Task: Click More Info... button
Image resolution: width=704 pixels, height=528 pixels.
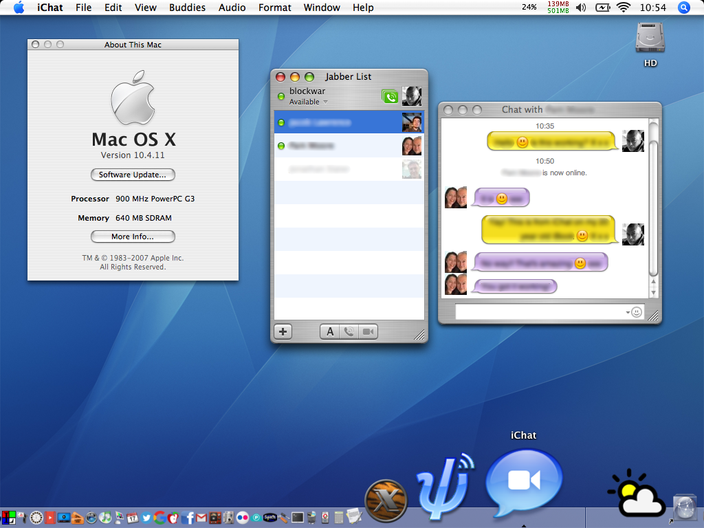Action: 133,236
